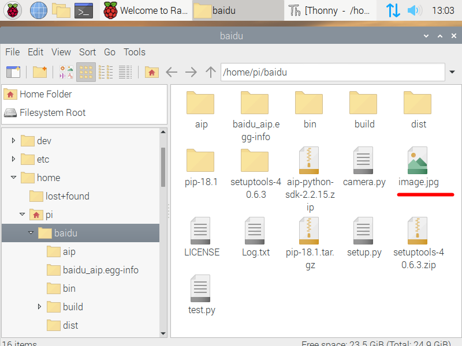The image size is (462, 346).
Task: Click the tree pane scrollbar thumb
Action: click(163, 167)
